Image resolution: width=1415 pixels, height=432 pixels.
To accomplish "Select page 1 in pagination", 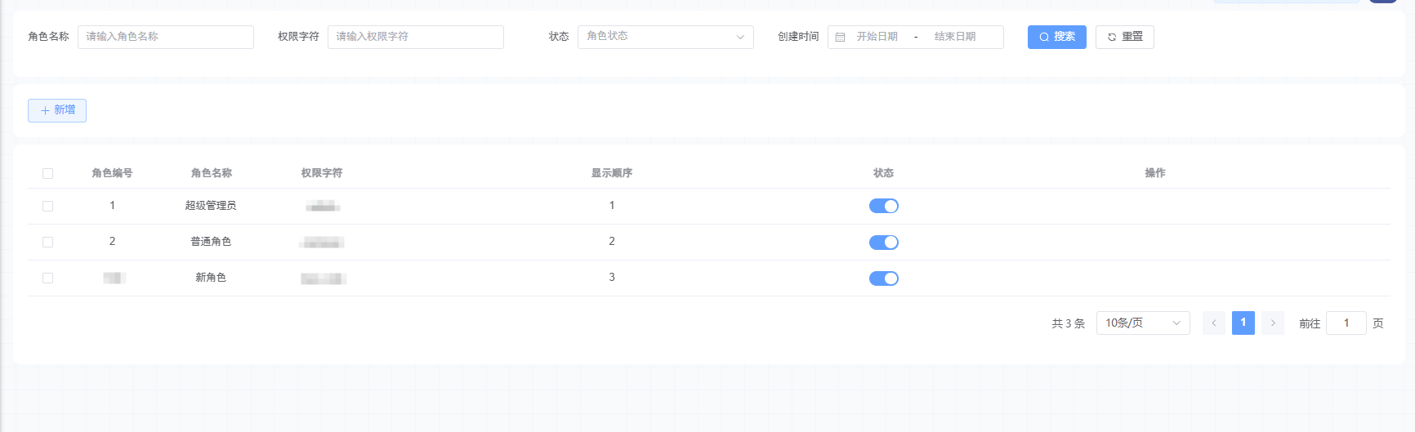I will (x=1243, y=323).
